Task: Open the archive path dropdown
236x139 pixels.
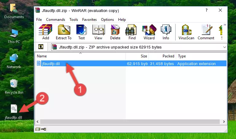Action: 225,47
